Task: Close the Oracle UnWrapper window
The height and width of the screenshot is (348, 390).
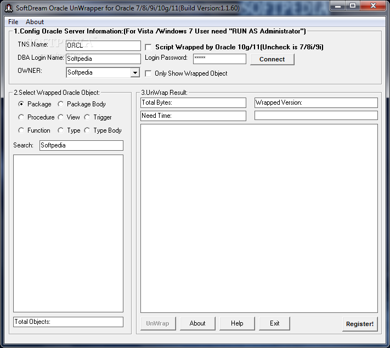Action: click(x=373, y=6)
